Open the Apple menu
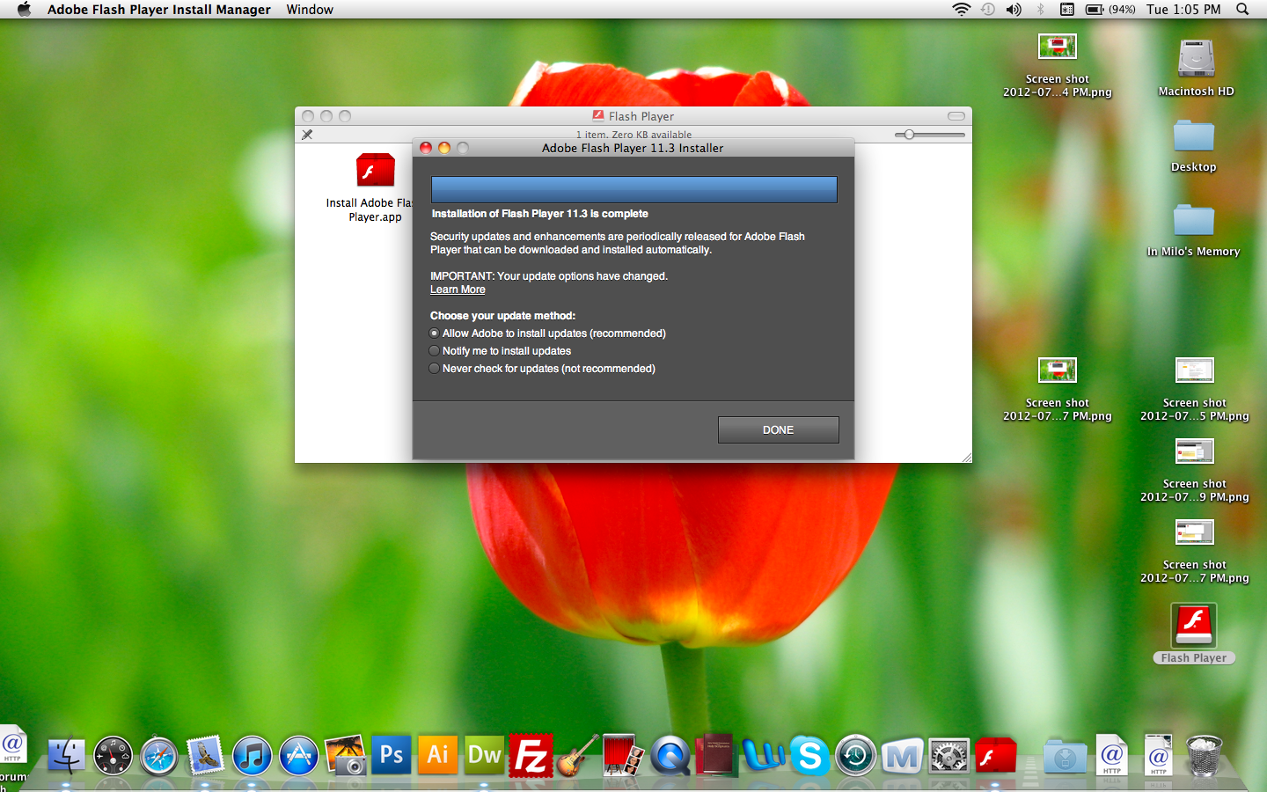This screenshot has height=792, width=1267. pos(24,9)
